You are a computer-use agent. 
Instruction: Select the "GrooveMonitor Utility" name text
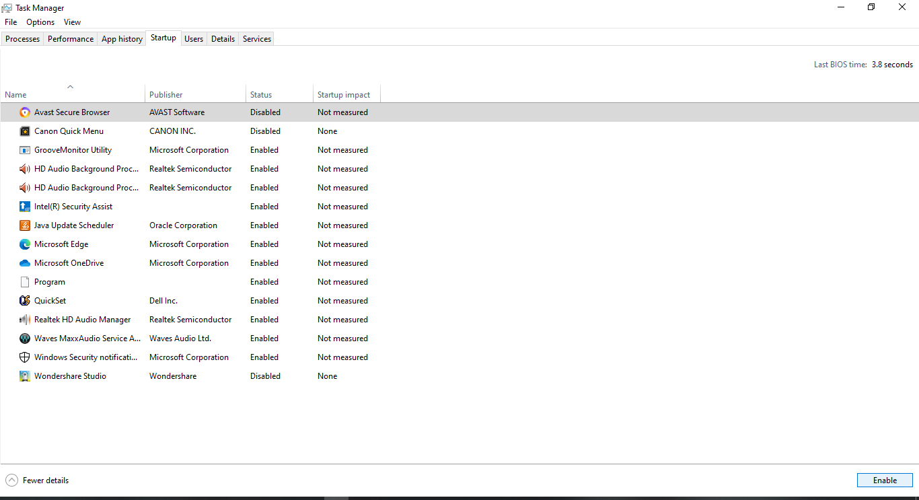[x=73, y=150]
